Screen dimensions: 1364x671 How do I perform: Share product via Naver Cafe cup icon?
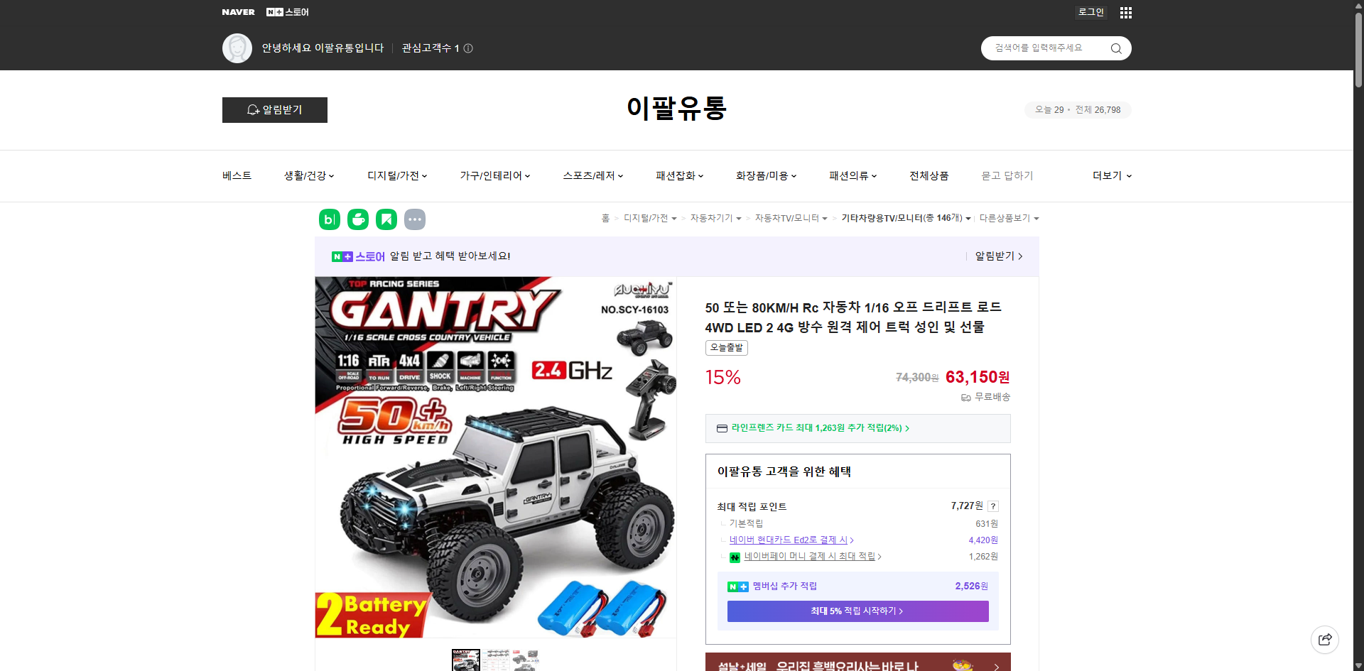tap(358, 219)
